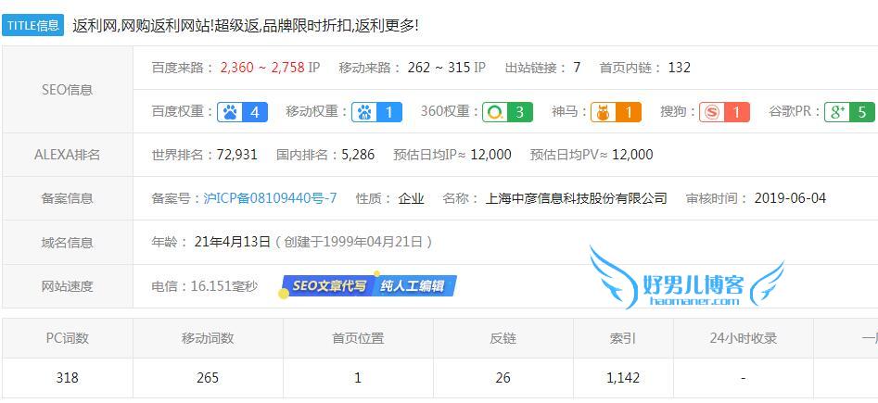878x403 pixels.
Task: Click outbound links count 7
Action: pyautogui.click(x=577, y=68)
